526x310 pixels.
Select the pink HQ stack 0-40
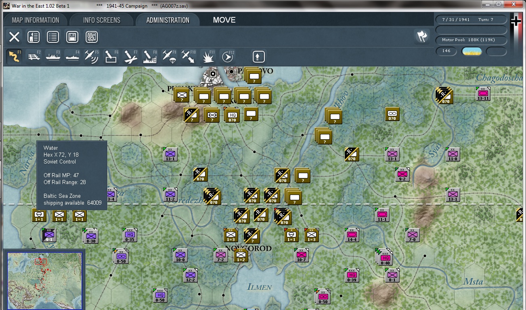pos(384,257)
